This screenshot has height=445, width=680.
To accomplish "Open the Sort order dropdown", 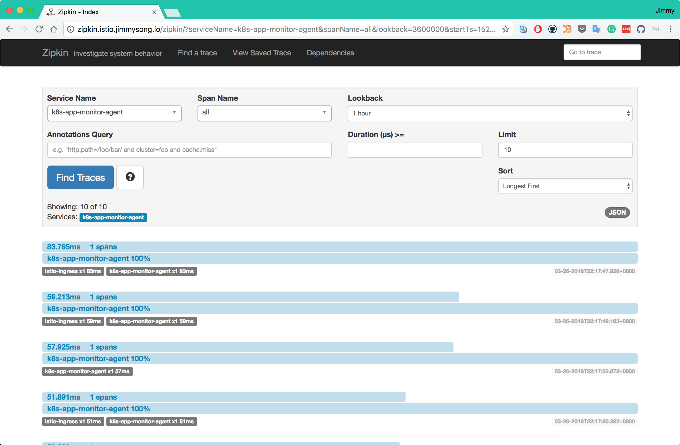I will point(565,186).
